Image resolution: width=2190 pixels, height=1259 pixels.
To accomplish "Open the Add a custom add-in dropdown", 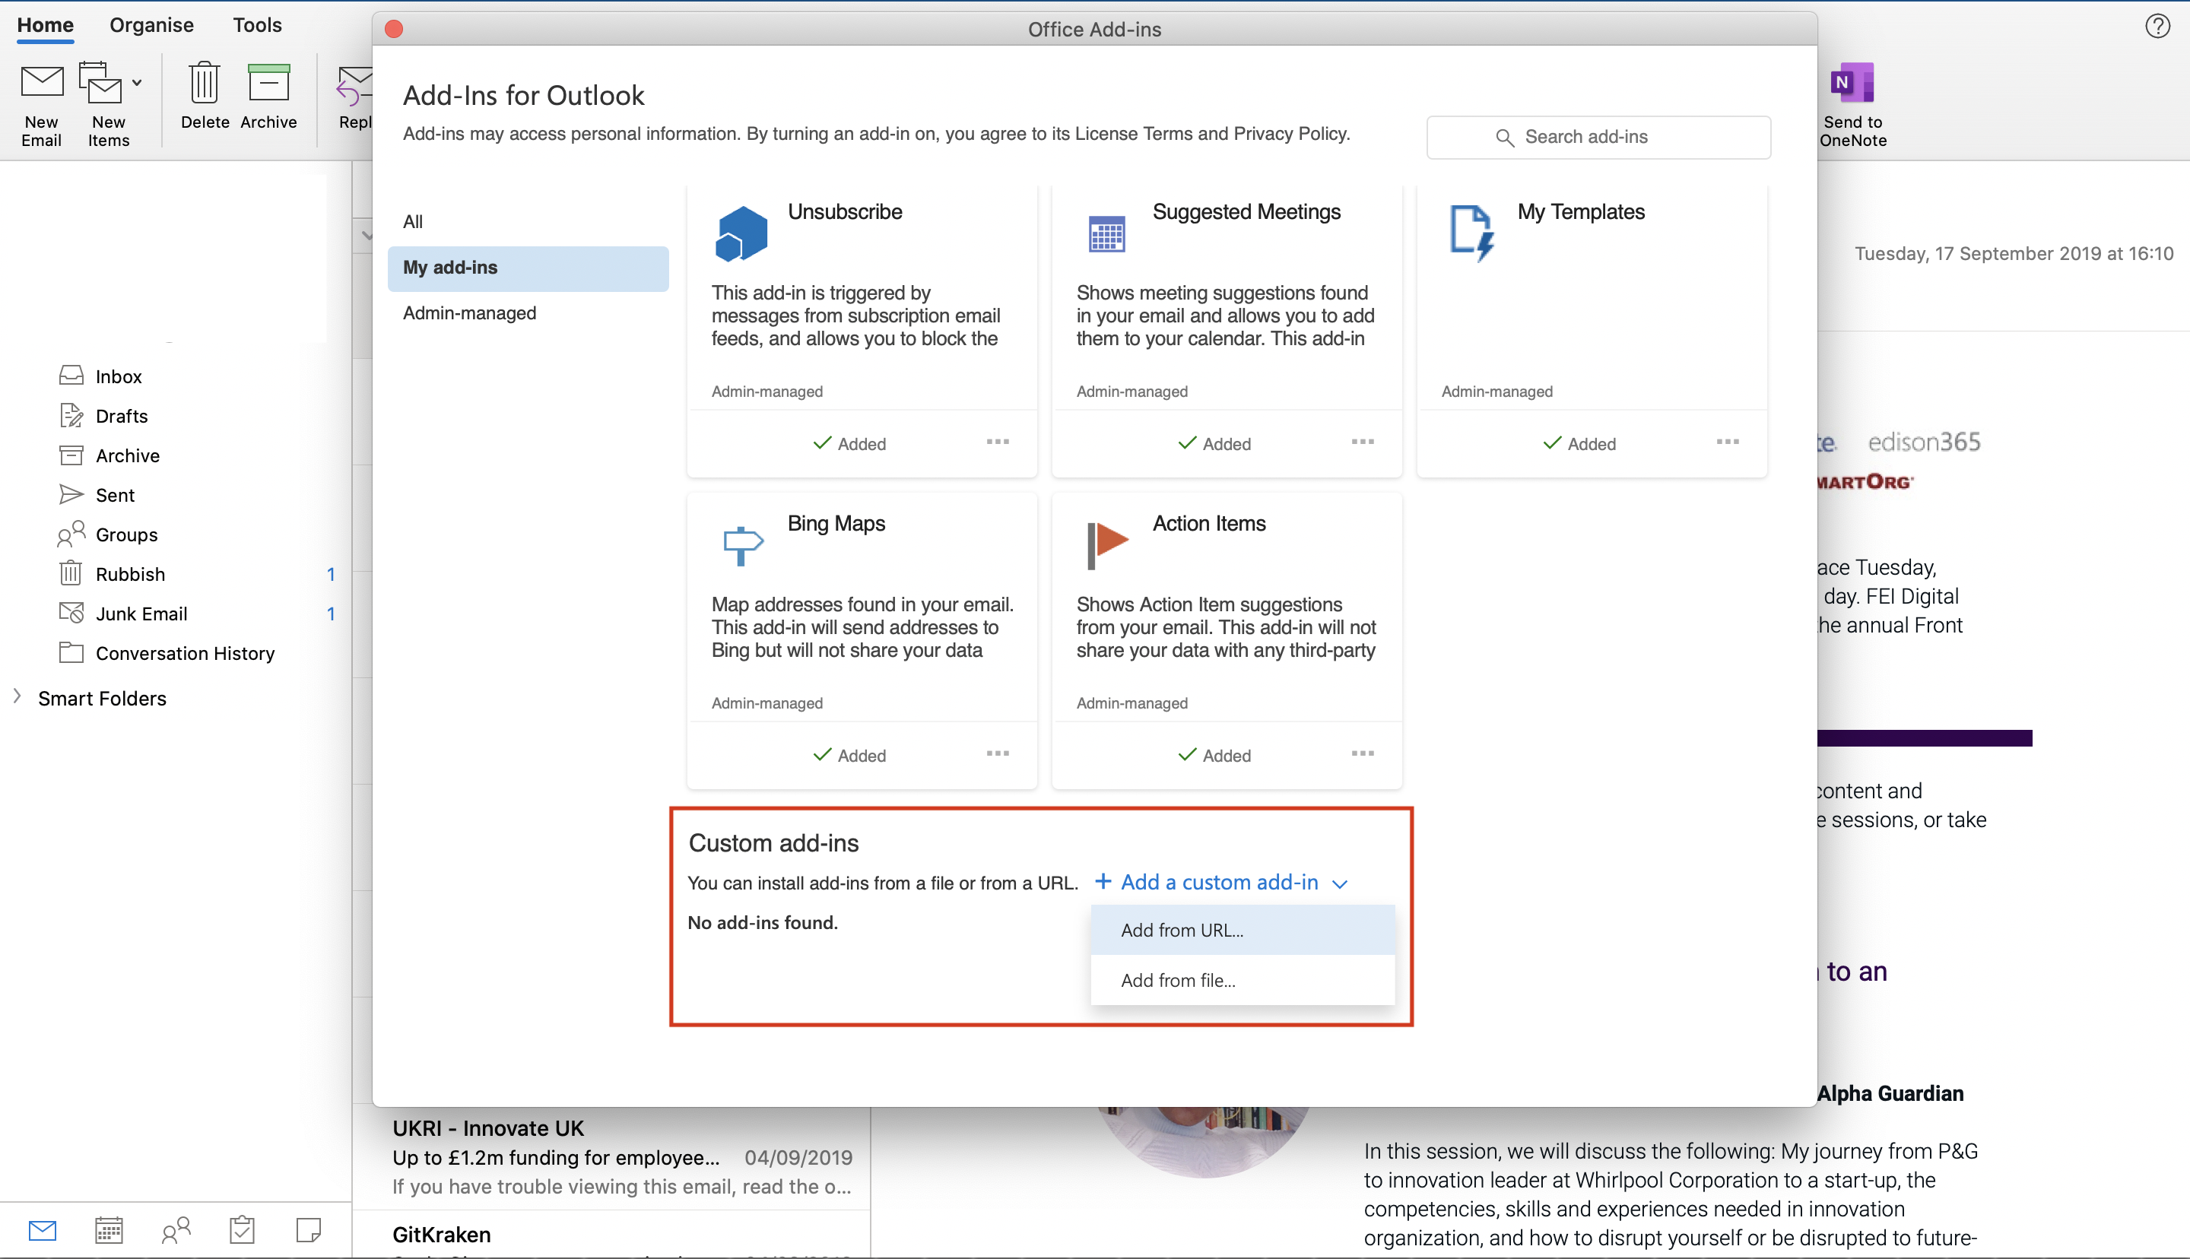I will (x=1220, y=882).
